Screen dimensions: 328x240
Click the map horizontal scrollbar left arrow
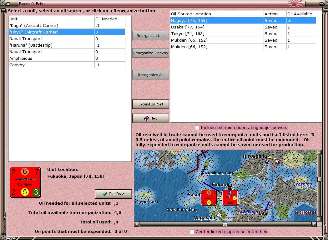tap(136, 224)
